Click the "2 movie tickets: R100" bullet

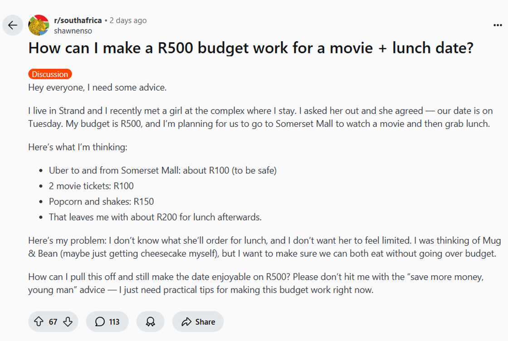pos(91,186)
